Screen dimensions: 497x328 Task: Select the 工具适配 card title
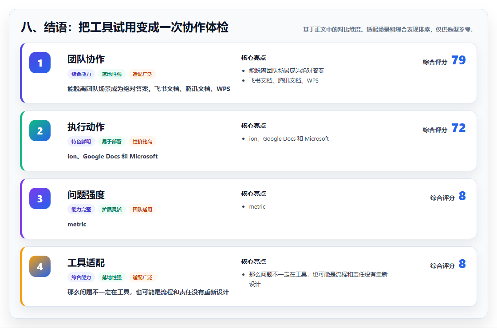(x=86, y=262)
